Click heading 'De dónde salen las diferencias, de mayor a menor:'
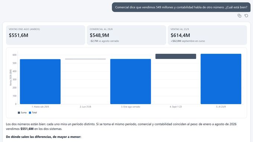Image resolution: width=253 pixels, height=142 pixels. tap(44, 137)
